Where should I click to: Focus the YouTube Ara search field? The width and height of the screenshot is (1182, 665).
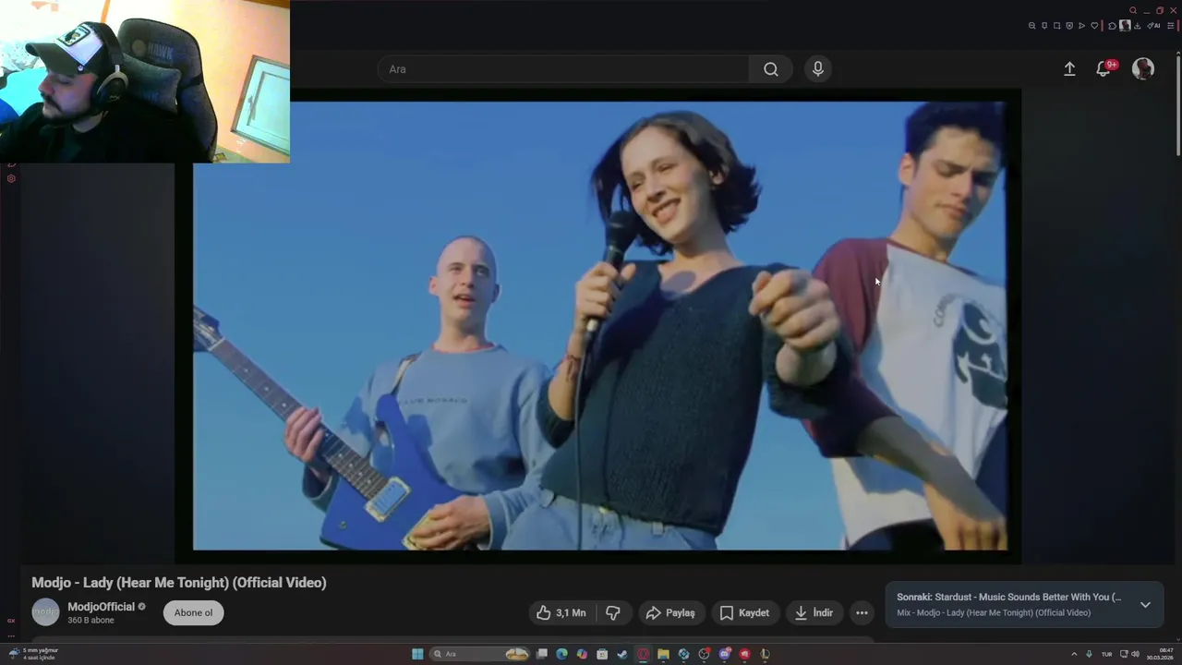(563, 69)
